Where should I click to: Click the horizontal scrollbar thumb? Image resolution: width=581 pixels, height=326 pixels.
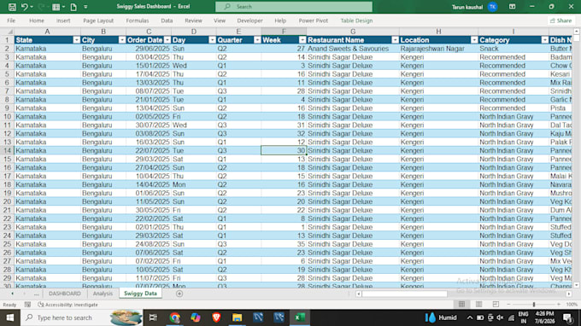pos(404,294)
